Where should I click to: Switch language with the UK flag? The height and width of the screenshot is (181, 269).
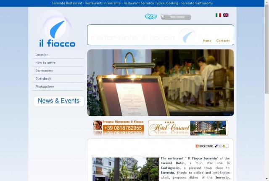coord(226,15)
